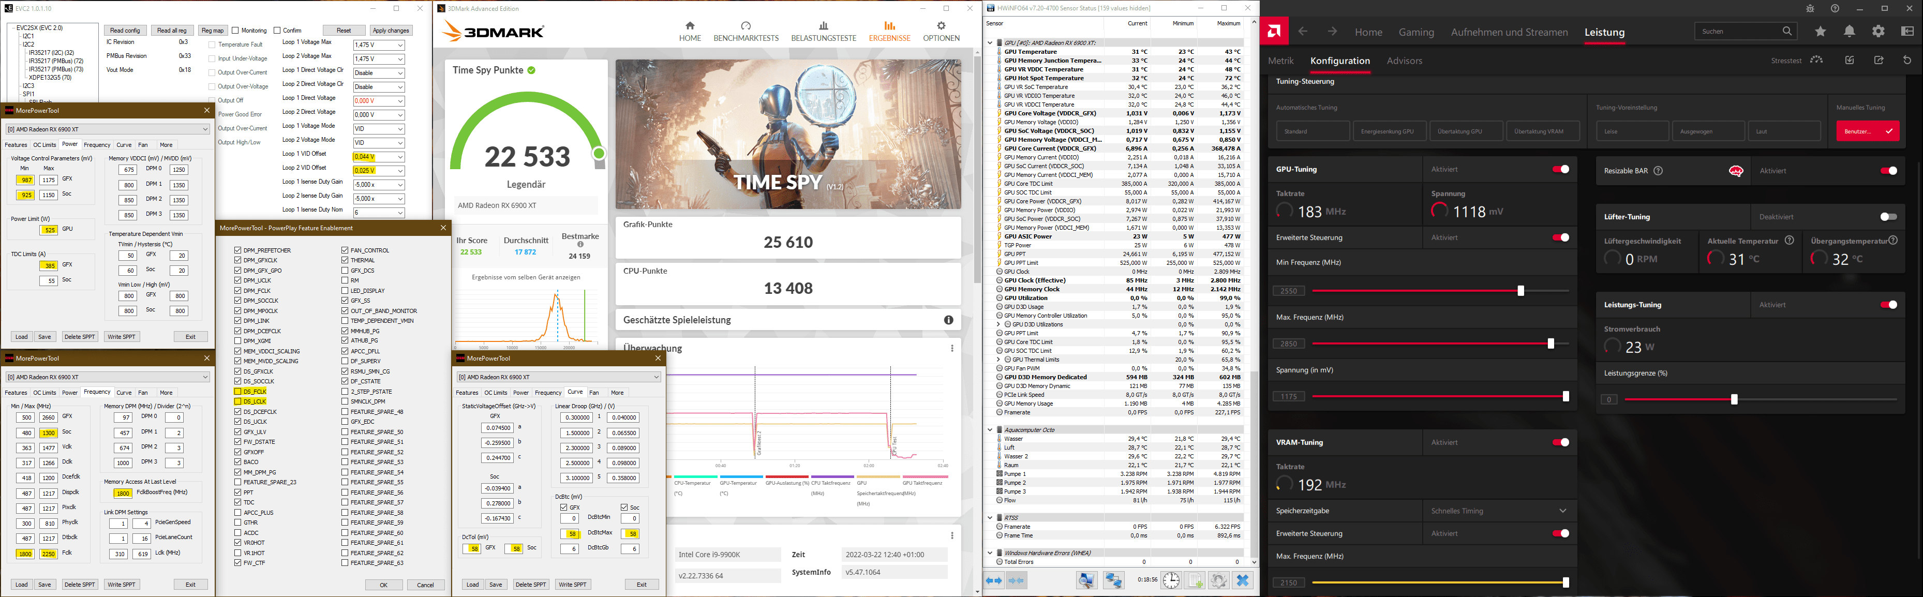Open HWiNFO sensor settings gear
Viewport: 1923px width, 597px height.
coord(1218,580)
